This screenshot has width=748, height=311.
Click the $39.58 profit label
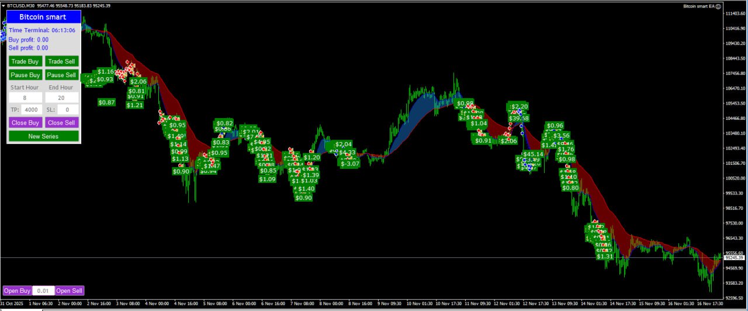pos(518,118)
